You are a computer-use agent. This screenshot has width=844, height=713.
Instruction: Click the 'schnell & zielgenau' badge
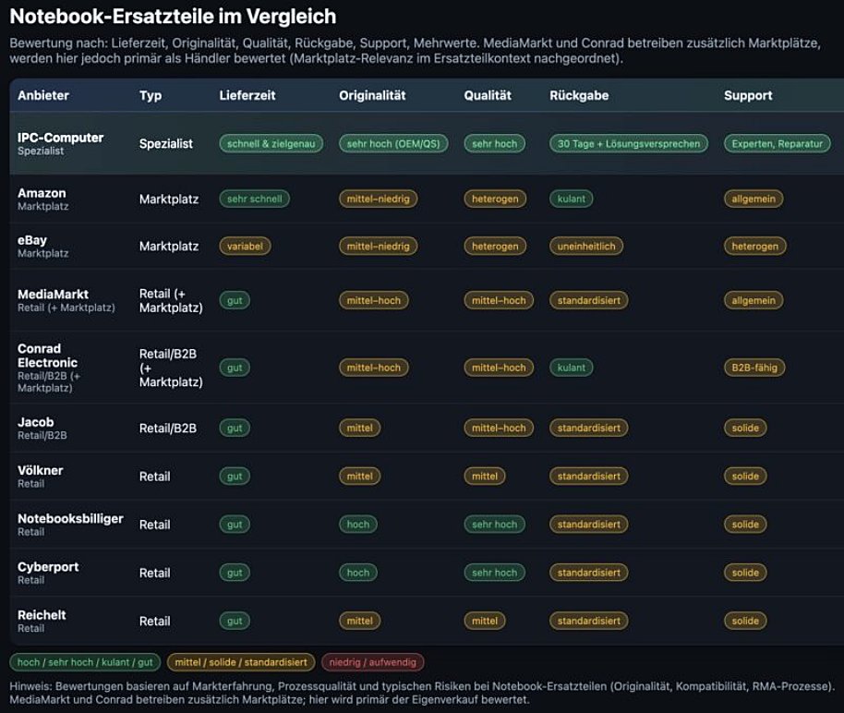point(271,144)
